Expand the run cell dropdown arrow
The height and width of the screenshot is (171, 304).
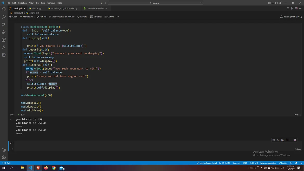pyautogui.click(x=13, y=143)
